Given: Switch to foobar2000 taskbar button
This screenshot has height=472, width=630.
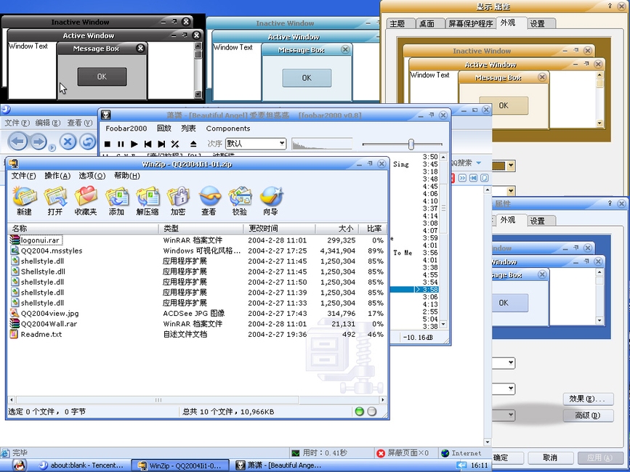Looking at the screenshot, I should pyautogui.click(x=278, y=465).
